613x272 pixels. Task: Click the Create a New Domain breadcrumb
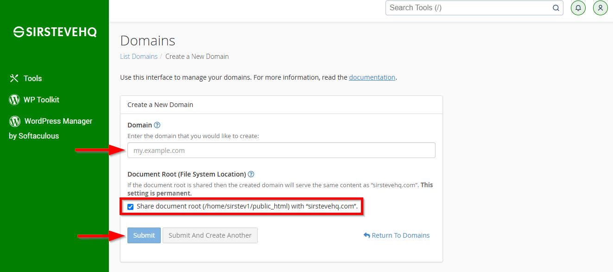click(x=197, y=57)
